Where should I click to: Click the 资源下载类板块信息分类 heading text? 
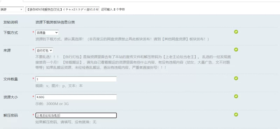(x=55, y=22)
